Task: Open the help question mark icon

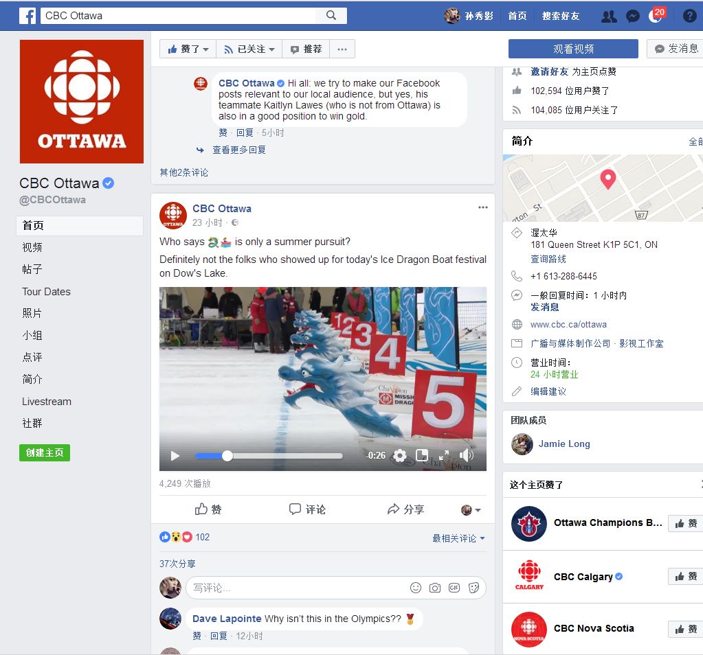Action: [689, 16]
